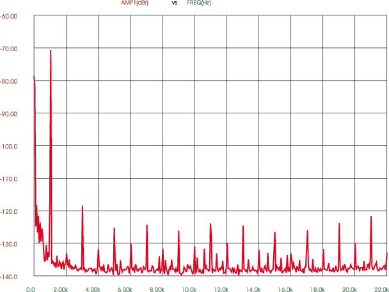Screen dimensions: 389x292
Task: Select the harmonic peak near 21 kHz
Action: [x=371, y=216]
